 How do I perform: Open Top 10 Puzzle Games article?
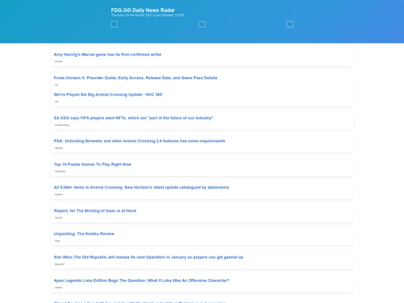[93, 165]
